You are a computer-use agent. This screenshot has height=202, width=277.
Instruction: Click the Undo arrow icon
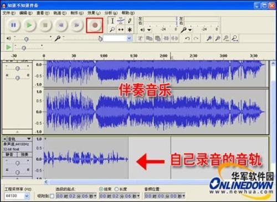187,38
